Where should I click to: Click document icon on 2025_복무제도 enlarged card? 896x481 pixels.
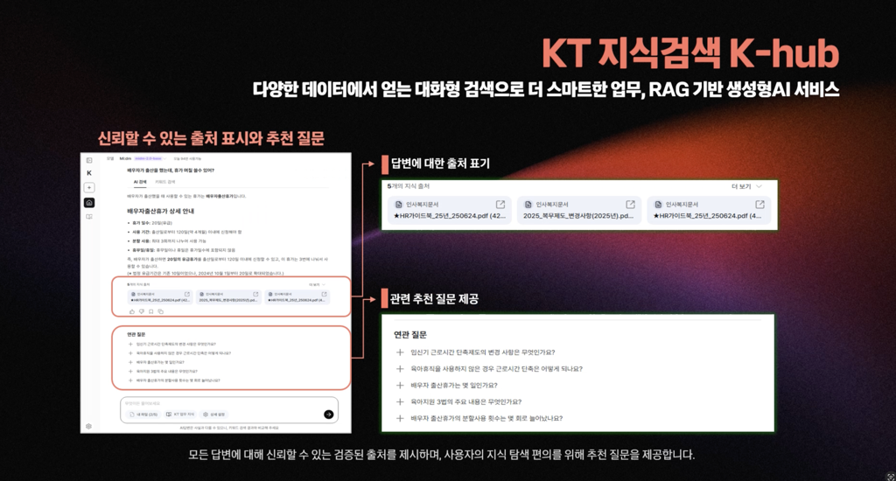pos(528,205)
